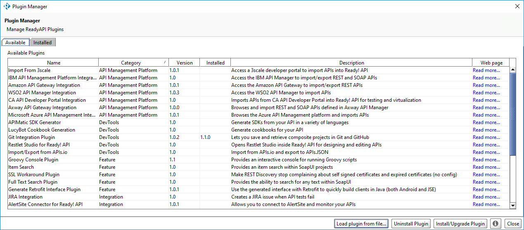Select Import/Export from APIs.io plugin
The width and height of the screenshot is (524, 230).
258,152
